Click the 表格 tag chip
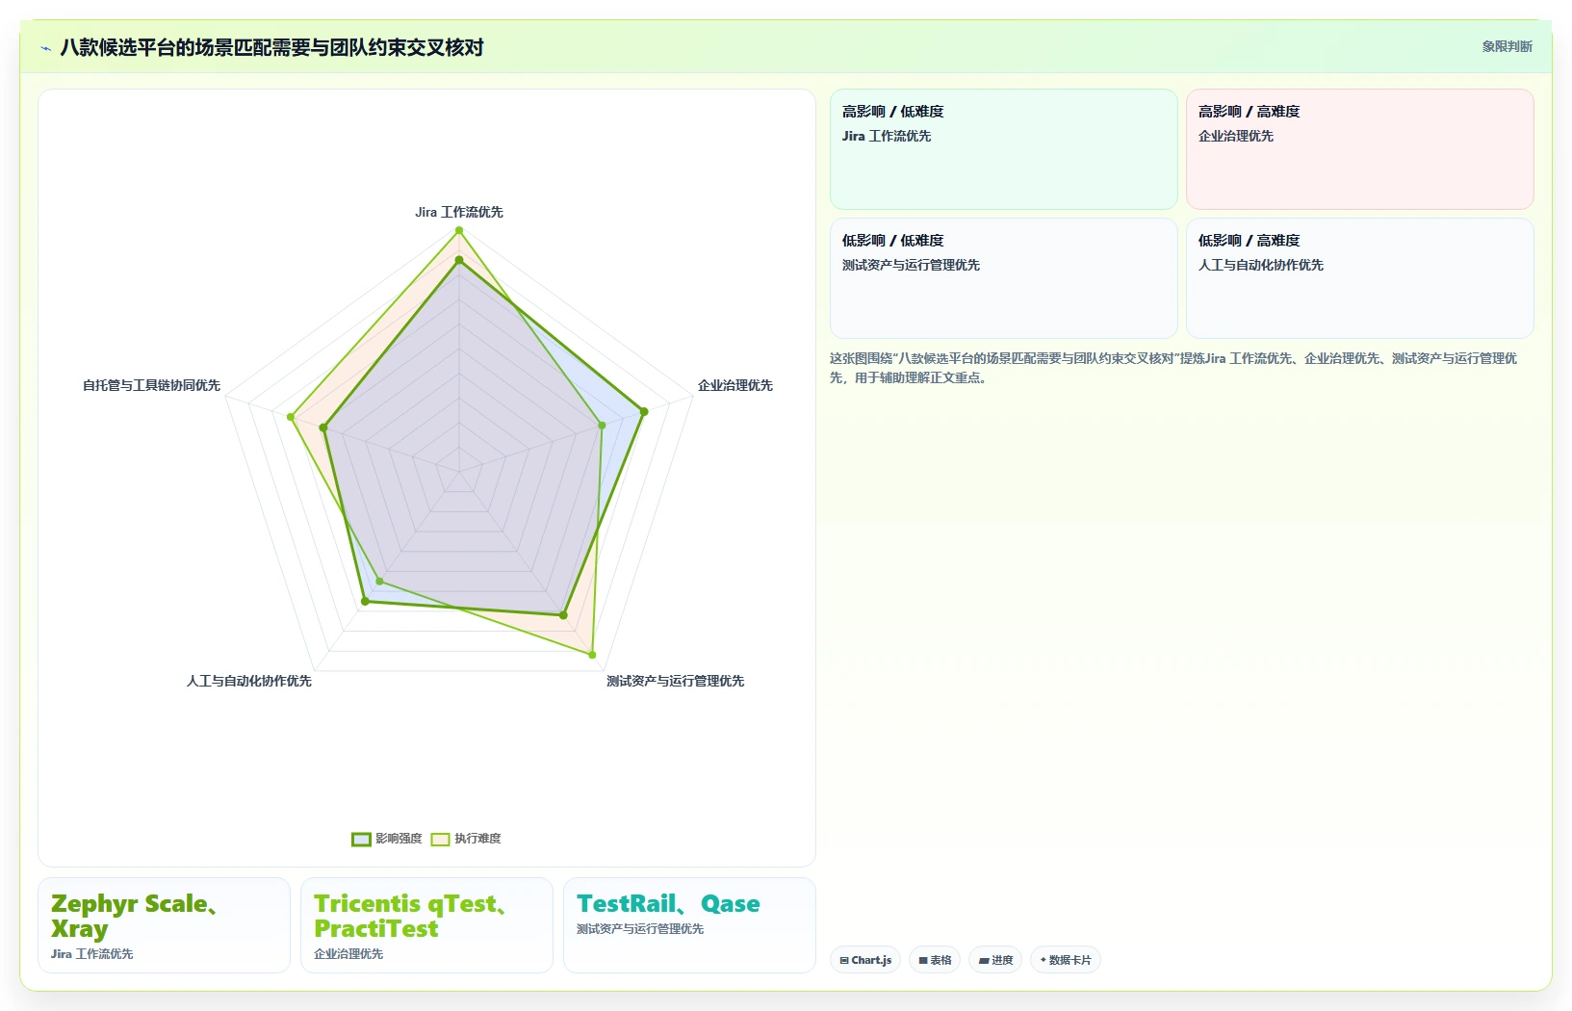This screenshot has height=1011, width=1572. pos(935,960)
